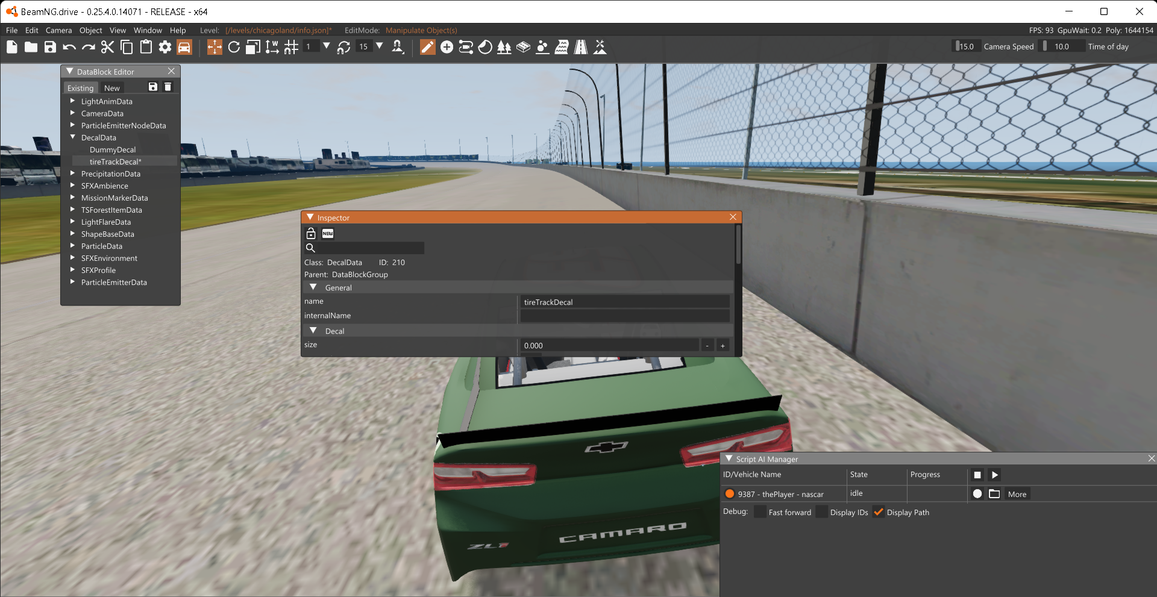Viewport: 1157px width, 597px height.
Task: Click the copy icon in toolbar
Action: coord(127,47)
